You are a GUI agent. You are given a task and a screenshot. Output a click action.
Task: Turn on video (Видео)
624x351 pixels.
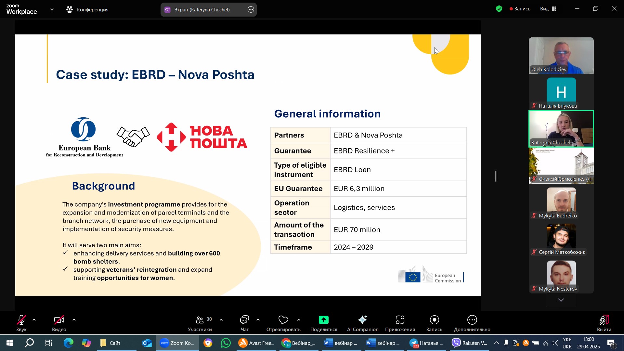(59, 320)
